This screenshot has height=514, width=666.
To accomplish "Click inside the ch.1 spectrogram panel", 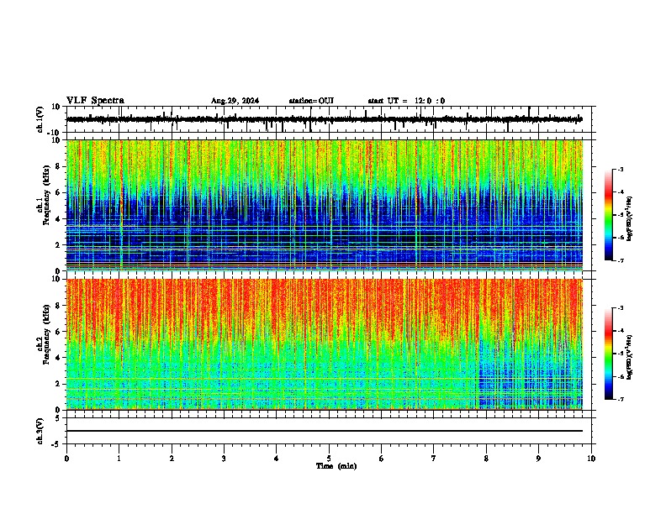I will (325, 205).
